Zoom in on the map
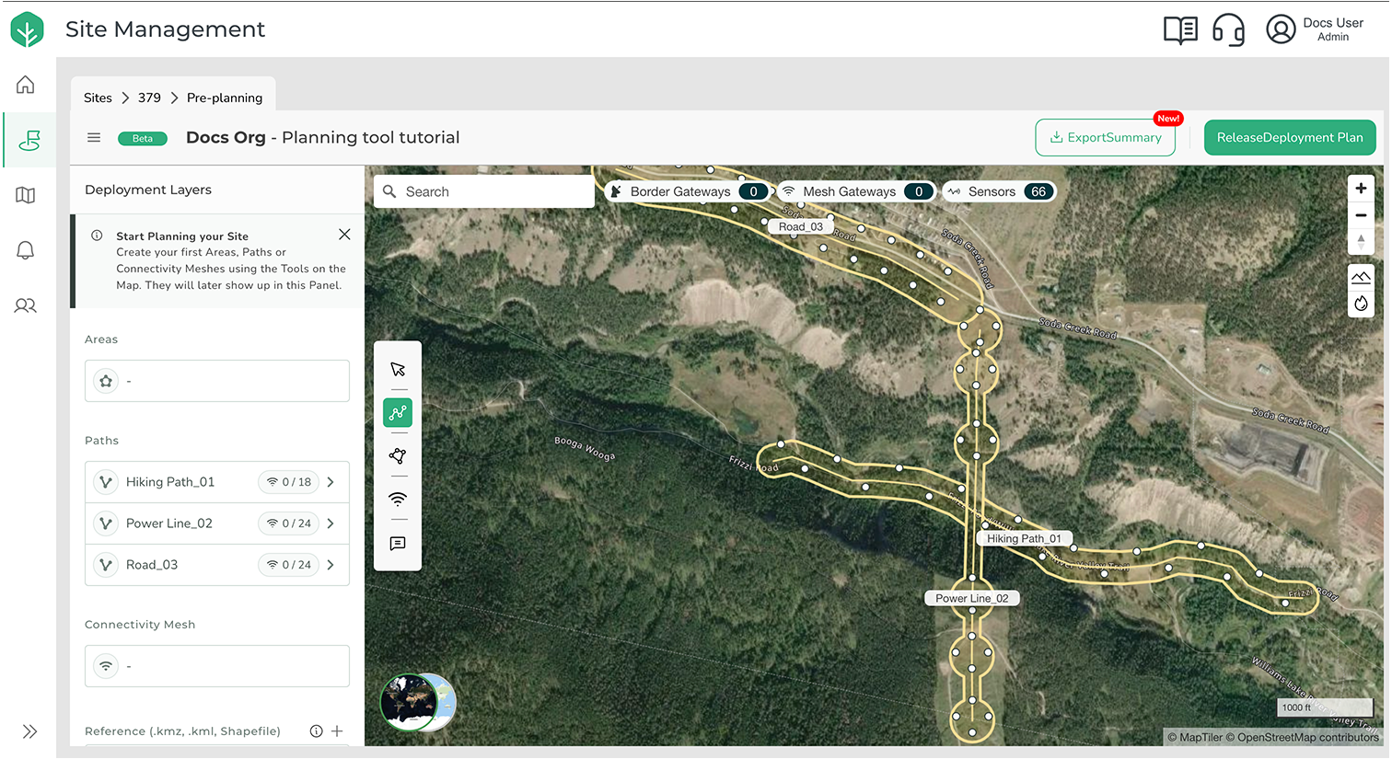The width and height of the screenshot is (1392, 759). tap(1361, 189)
